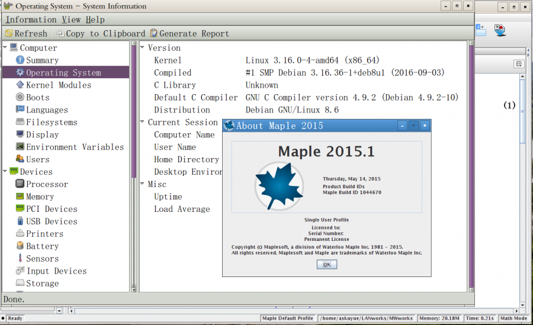This screenshot has width=533, height=325.
Task: Open the dropdown arrow at Maple's bottom left
Action: 59,310
